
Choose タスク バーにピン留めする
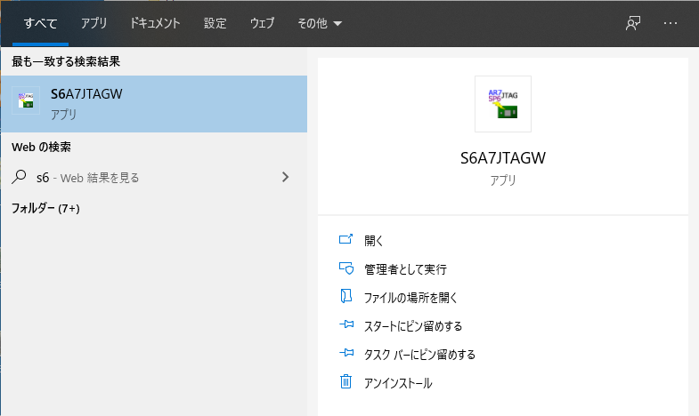point(419,354)
